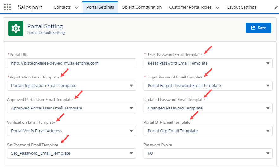Screen dimensions: 279x168
Task: Open Approved Portal User Email Template dropdown
Action: (72, 108)
